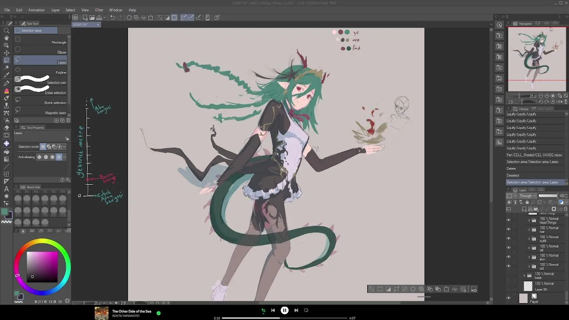Toggle Paper layer visibility
This screenshot has height=320, width=569.
(509, 298)
